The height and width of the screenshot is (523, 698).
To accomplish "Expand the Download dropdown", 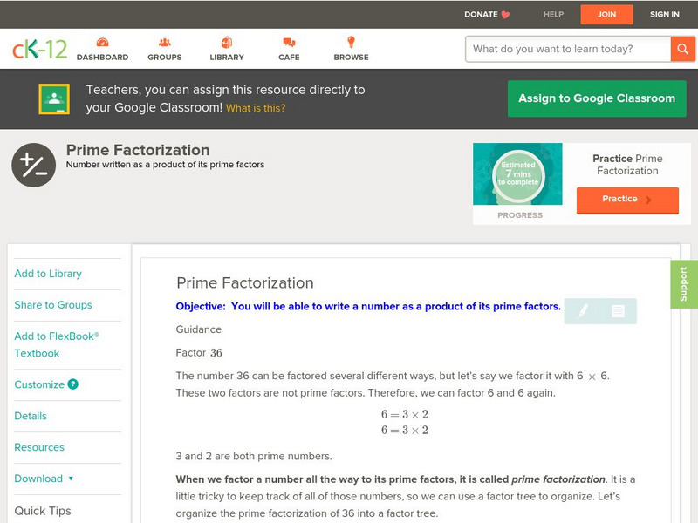I will 71,479.
